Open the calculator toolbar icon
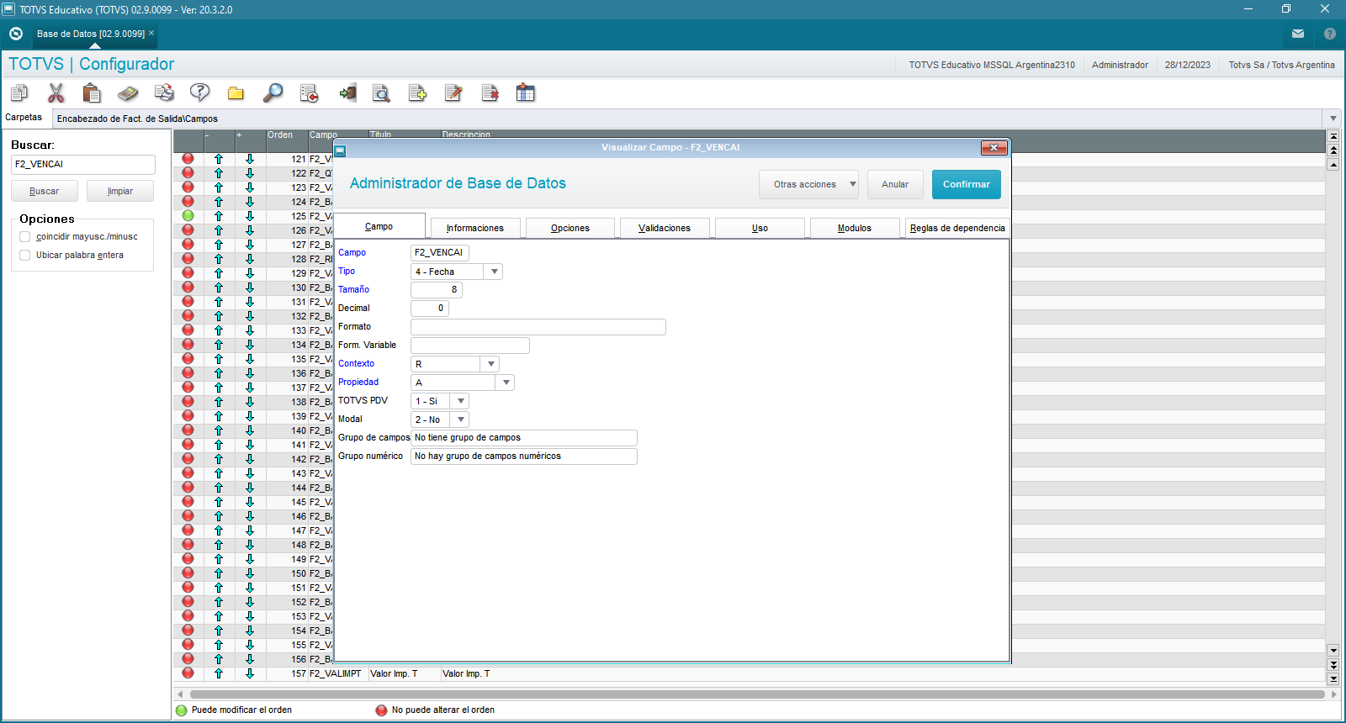This screenshot has height=723, width=1346. tap(128, 92)
